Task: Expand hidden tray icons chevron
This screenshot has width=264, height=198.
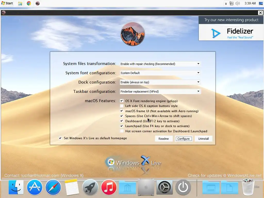Action: coord(226,4)
